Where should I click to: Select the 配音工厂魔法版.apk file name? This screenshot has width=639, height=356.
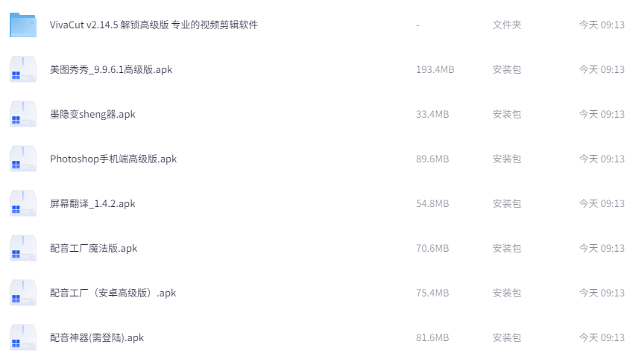[93, 249]
